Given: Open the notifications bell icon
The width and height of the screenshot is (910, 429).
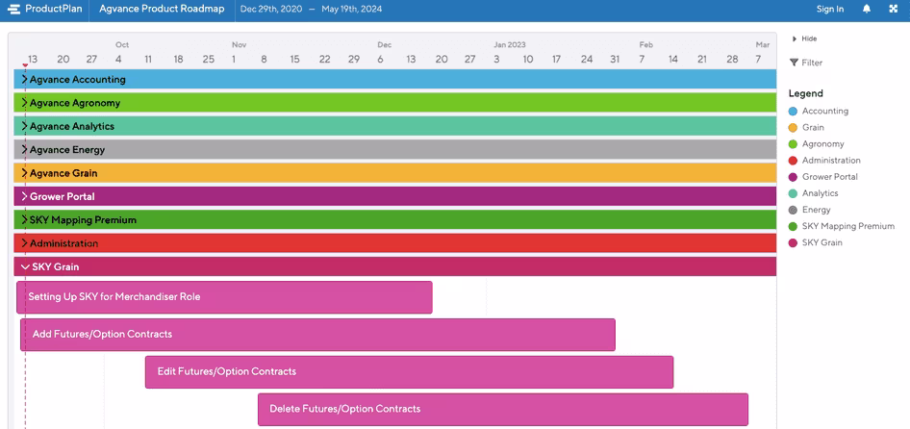Looking at the screenshot, I should tap(867, 10).
